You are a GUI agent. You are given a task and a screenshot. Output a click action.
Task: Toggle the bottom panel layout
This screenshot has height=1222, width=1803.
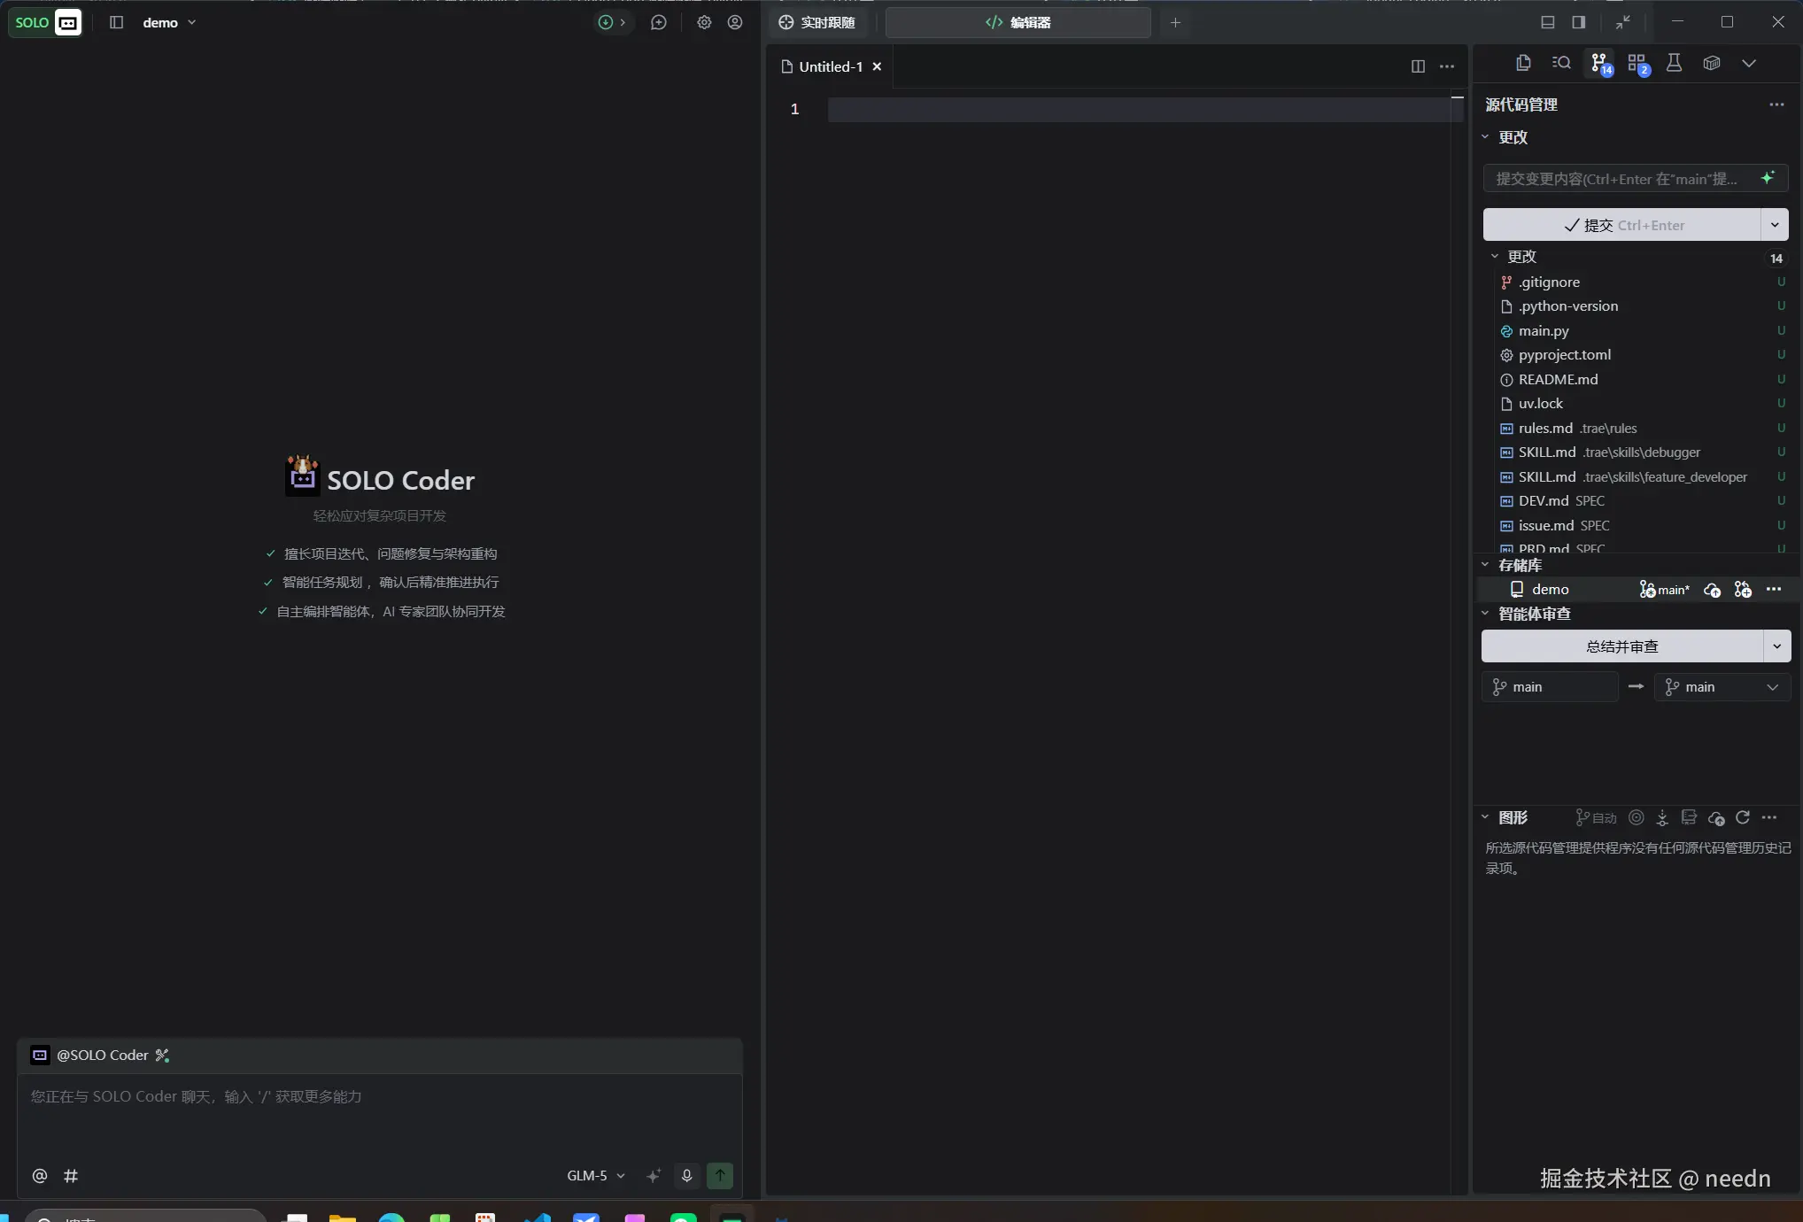(1548, 22)
